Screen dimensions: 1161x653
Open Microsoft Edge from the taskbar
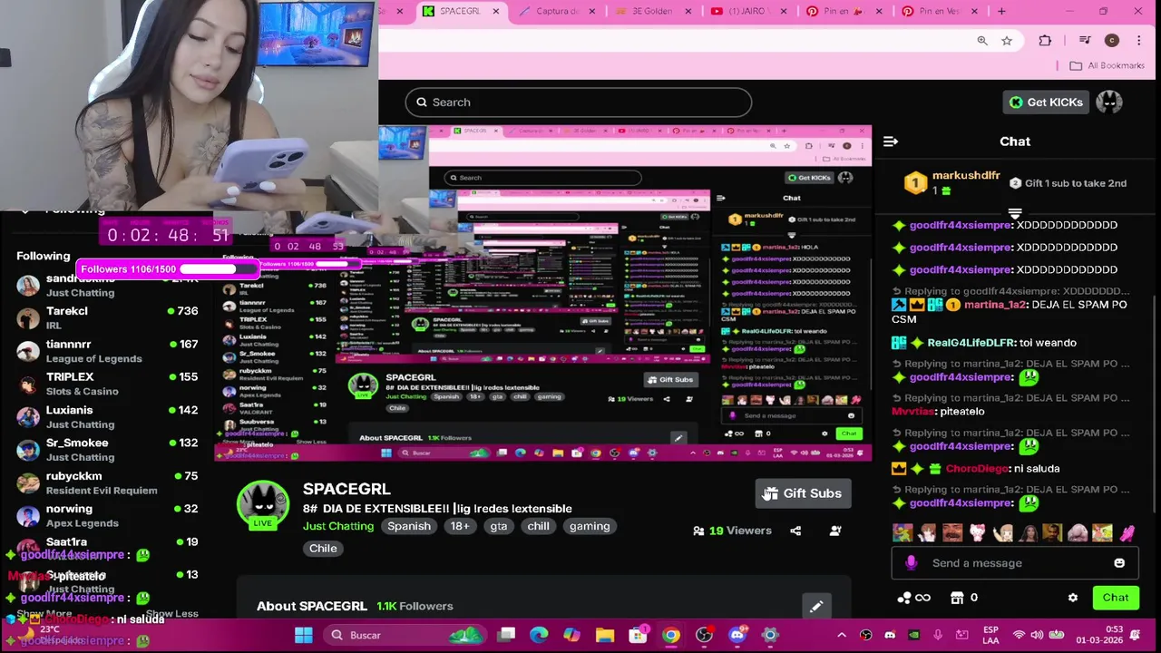click(x=539, y=635)
